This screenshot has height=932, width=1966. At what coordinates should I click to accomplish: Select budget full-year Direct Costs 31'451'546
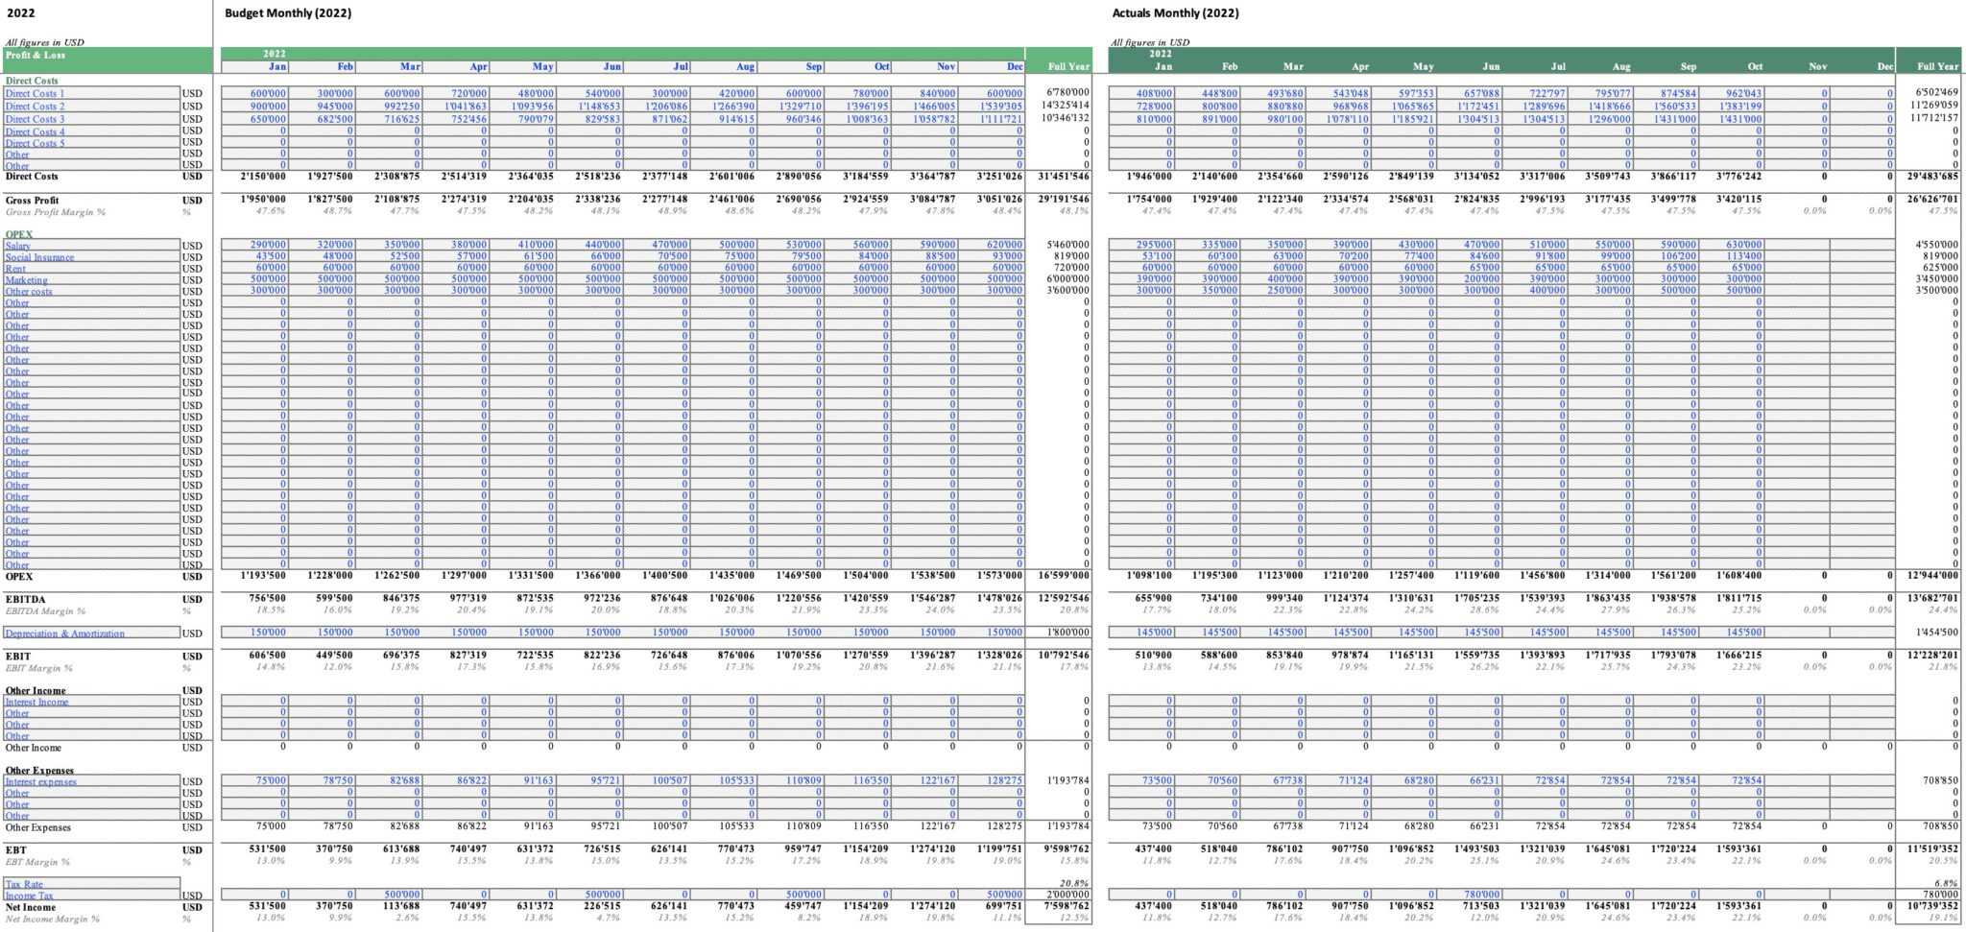(1064, 177)
